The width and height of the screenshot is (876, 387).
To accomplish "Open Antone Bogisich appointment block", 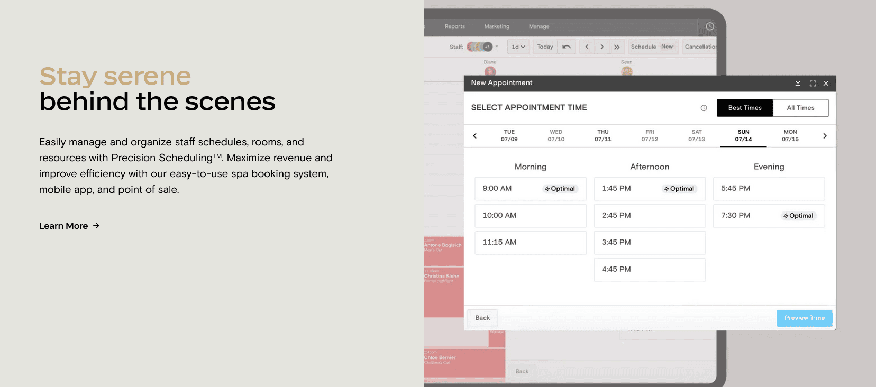I will click(443, 252).
